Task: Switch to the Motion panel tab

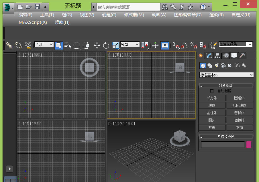Action: point(226,56)
